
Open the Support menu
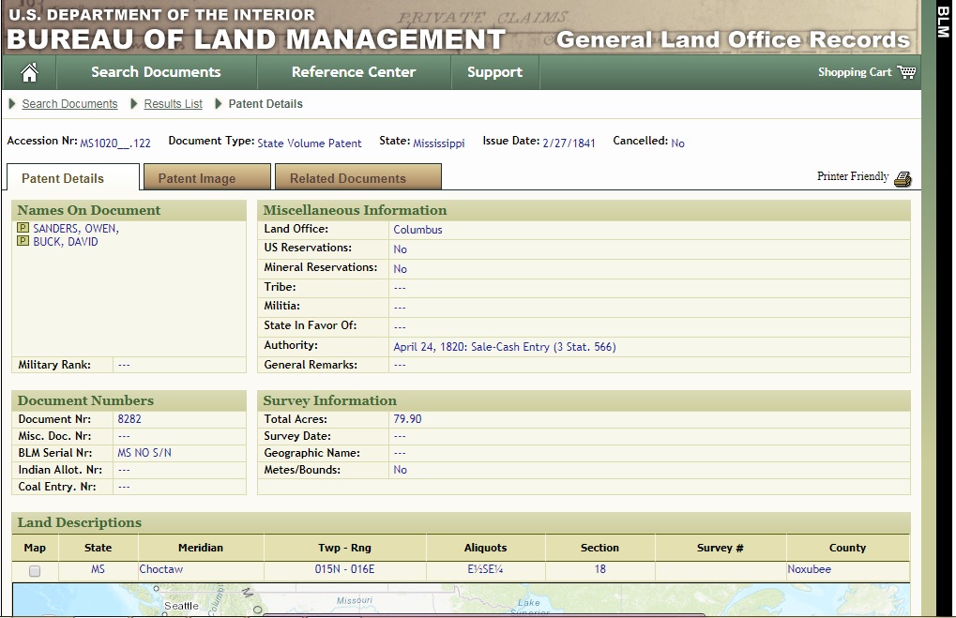494,72
